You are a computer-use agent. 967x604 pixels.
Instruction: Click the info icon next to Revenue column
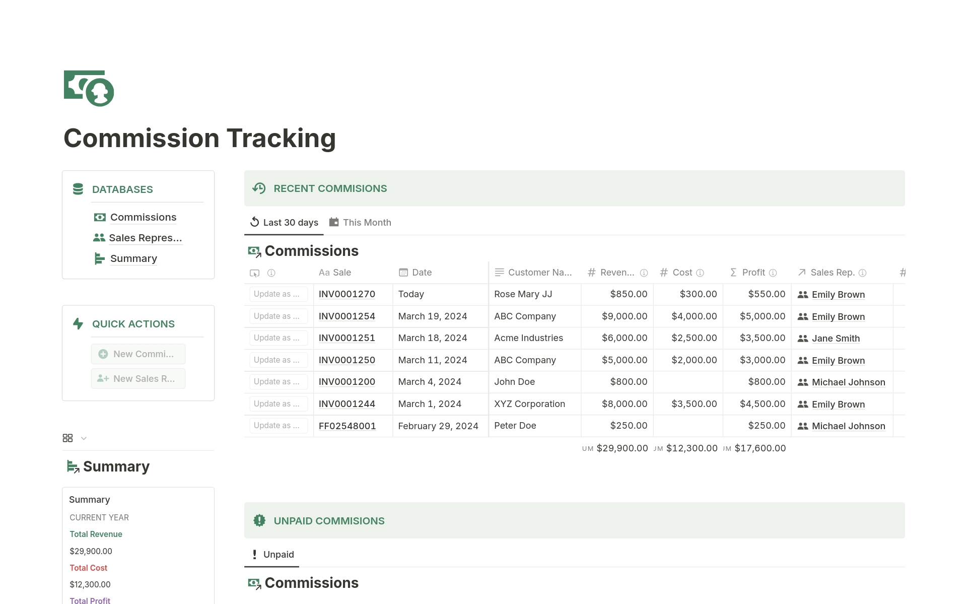pyautogui.click(x=644, y=273)
